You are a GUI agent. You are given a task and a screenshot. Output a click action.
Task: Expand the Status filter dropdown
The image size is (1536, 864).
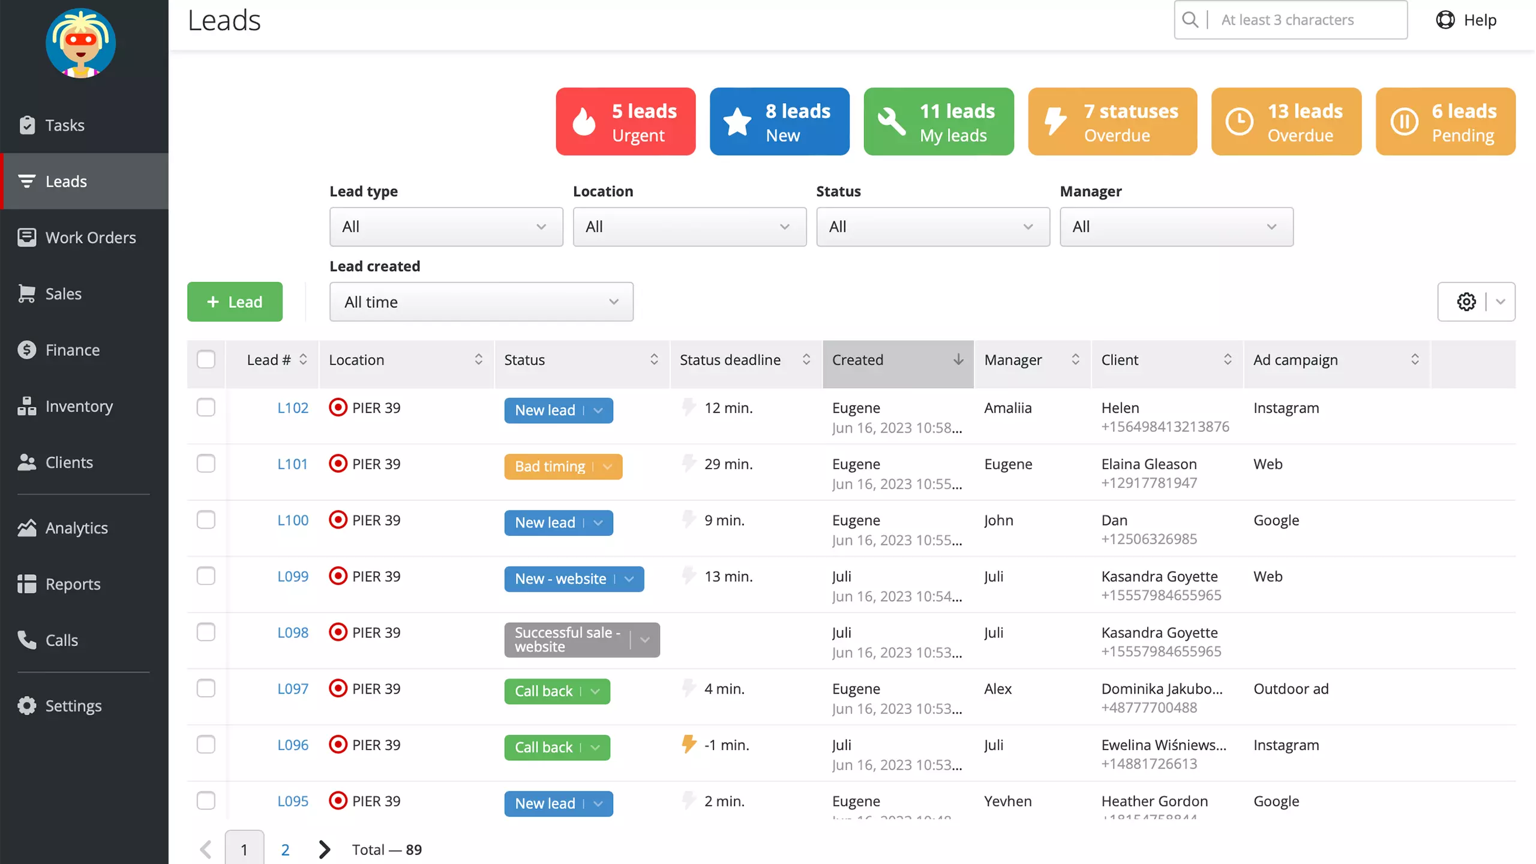point(932,226)
